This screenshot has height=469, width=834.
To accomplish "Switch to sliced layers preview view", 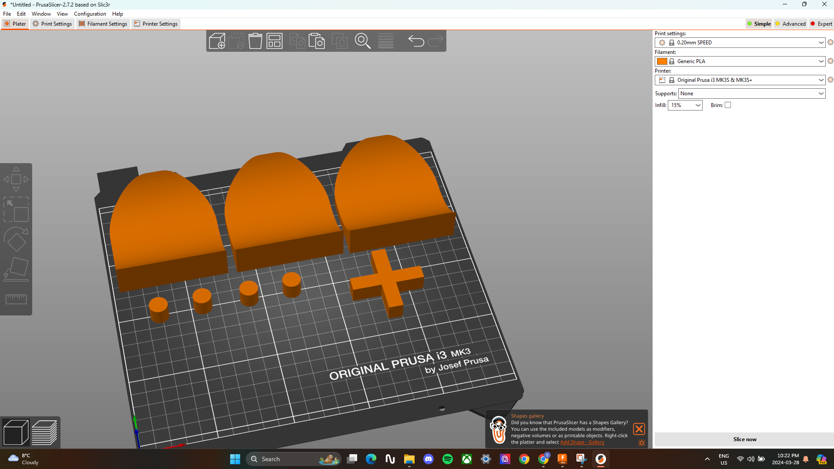I will [44, 432].
